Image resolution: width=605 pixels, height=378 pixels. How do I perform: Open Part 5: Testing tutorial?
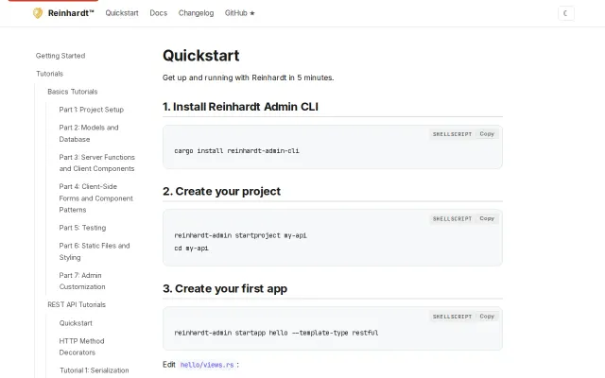(82, 228)
